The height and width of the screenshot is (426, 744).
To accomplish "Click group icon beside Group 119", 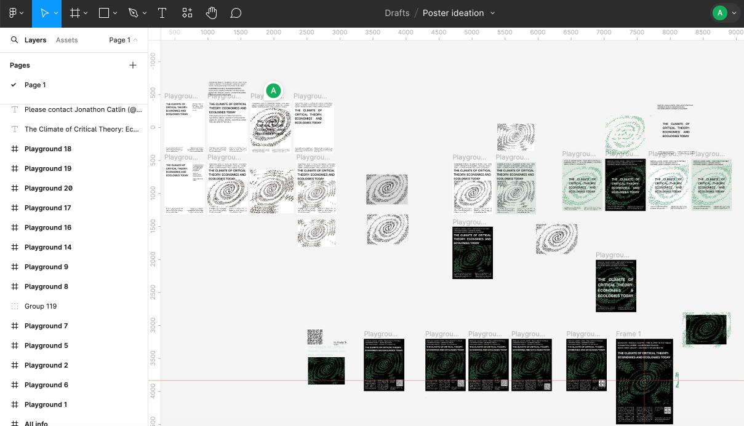I will click(x=15, y=306).
